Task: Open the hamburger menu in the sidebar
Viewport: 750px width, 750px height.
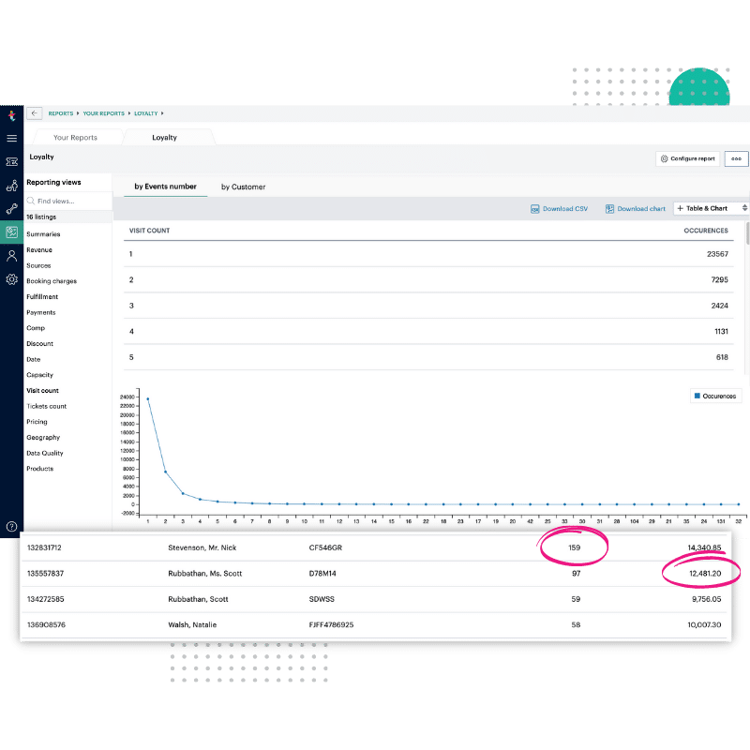Action: (x=11, y=138)
